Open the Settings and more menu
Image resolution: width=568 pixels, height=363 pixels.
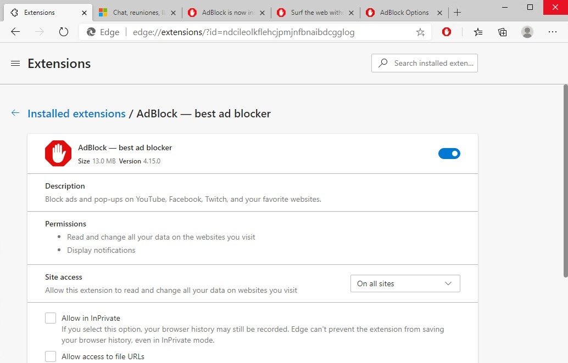click(x=553, y=32)
